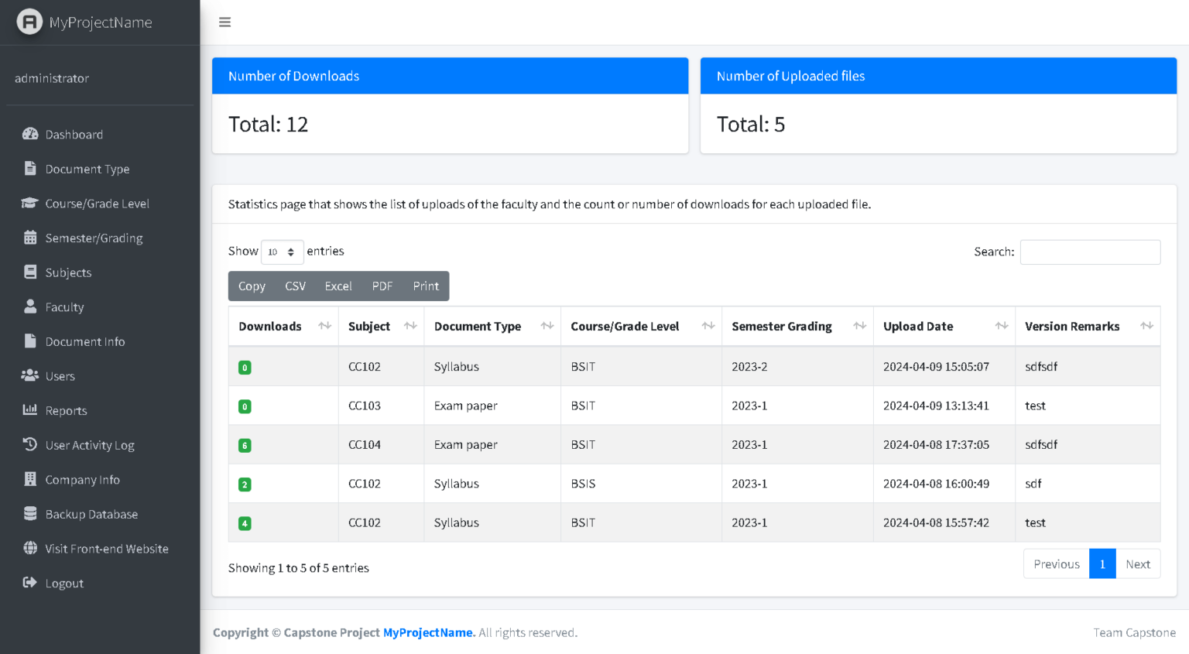
Task: Click the User Activity Log history icon
Action: (30, 444)
